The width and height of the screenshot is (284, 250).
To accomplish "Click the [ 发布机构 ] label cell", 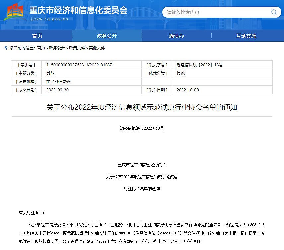I will pos(27,81).
